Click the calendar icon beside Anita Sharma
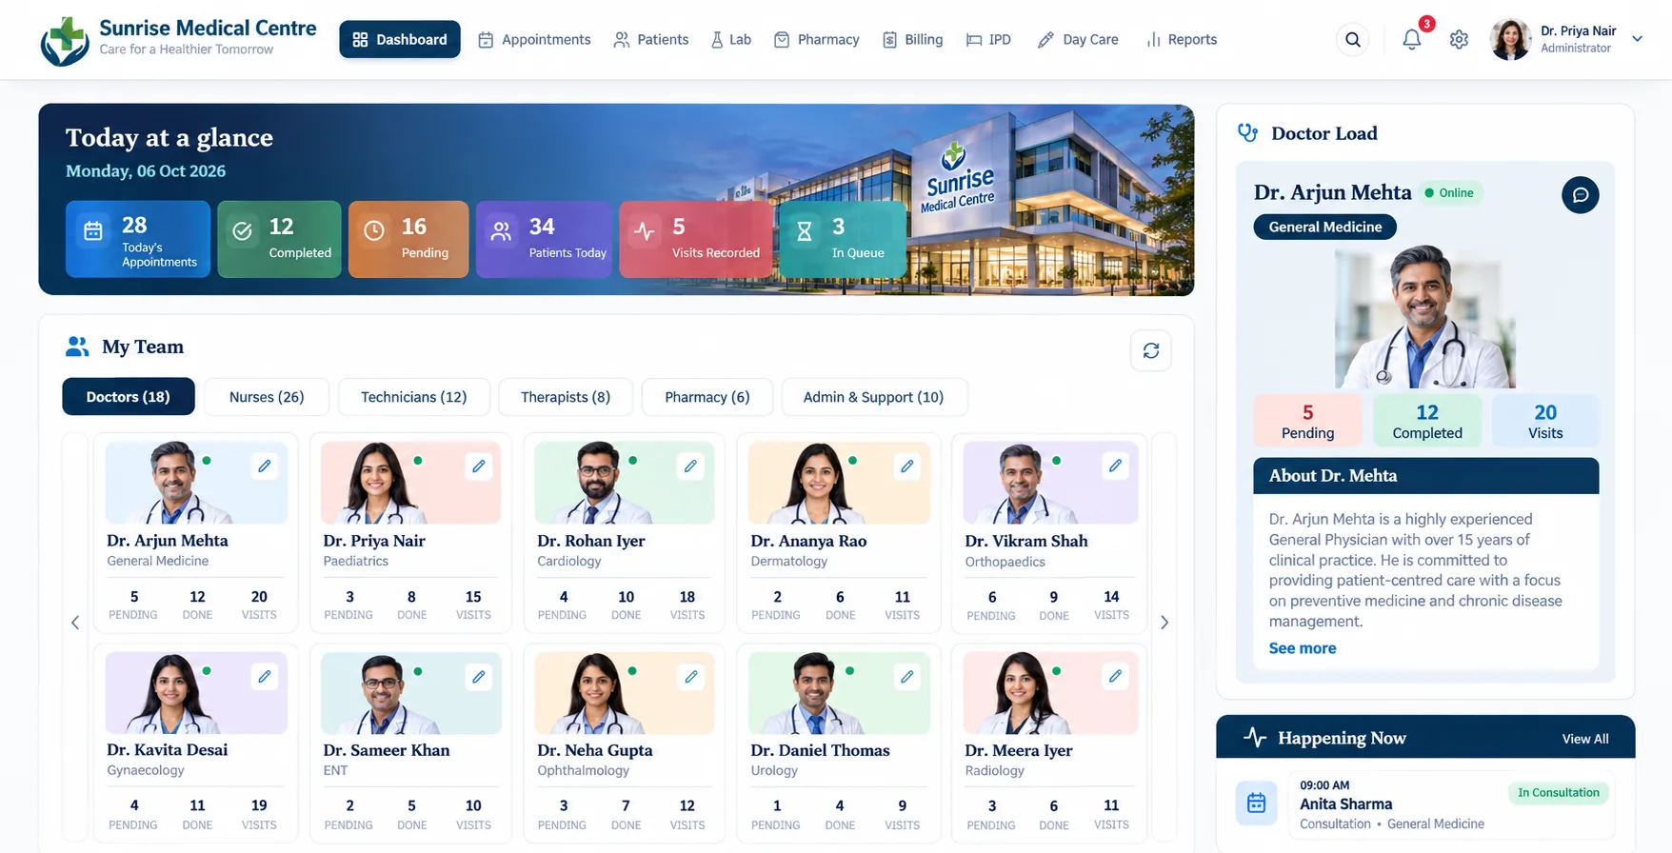This screenshot has width=1672, height=853. [x=1257, y=803]
